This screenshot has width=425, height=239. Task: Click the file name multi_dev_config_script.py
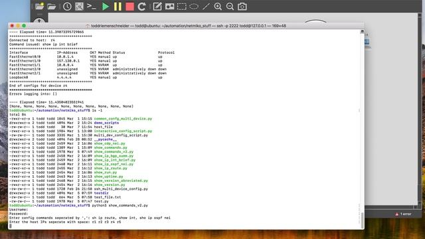click(x=121, y=135)
